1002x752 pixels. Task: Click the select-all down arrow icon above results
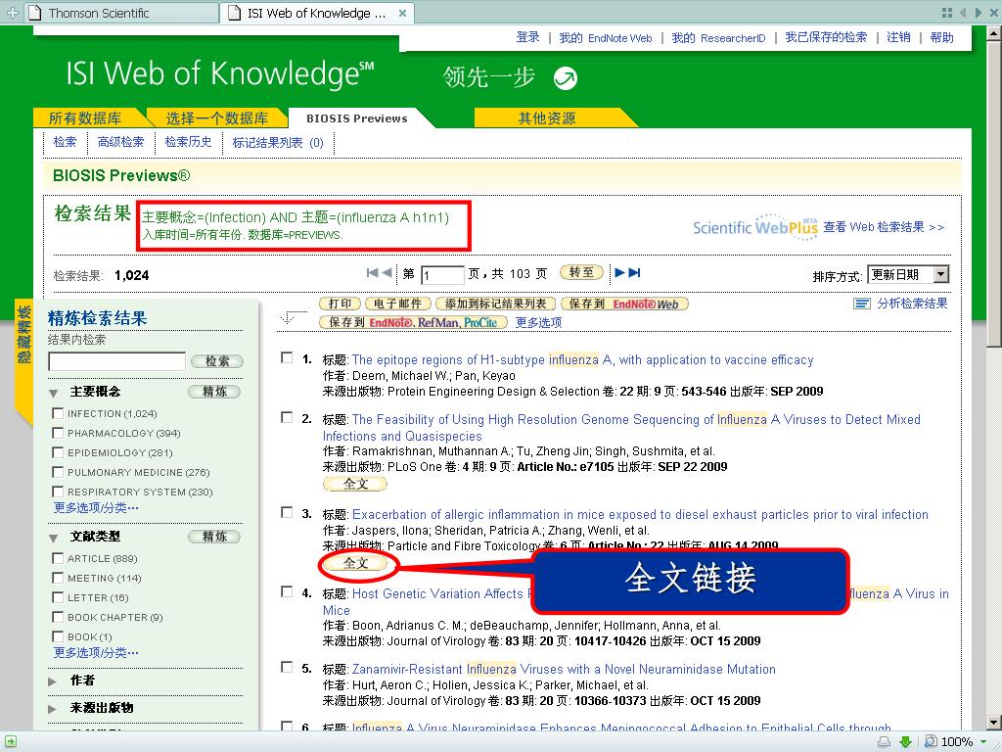click(x=288, y=318)
